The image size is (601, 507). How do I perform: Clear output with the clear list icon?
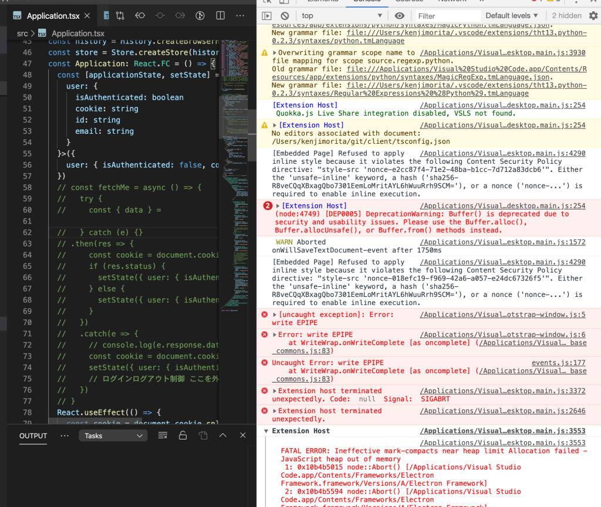pos(163,435)
